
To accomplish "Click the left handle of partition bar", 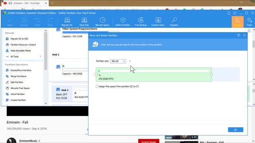I will click(x=96, y=74).
